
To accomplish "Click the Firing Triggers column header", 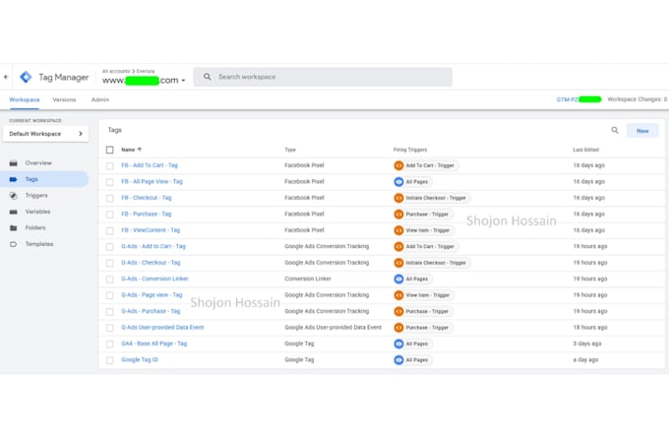I will 410,150.
